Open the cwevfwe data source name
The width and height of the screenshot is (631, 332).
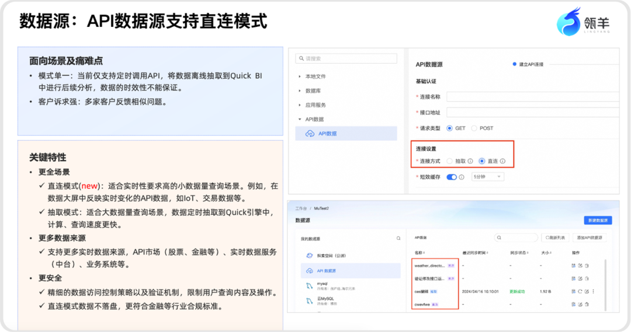tap(422, 304)
